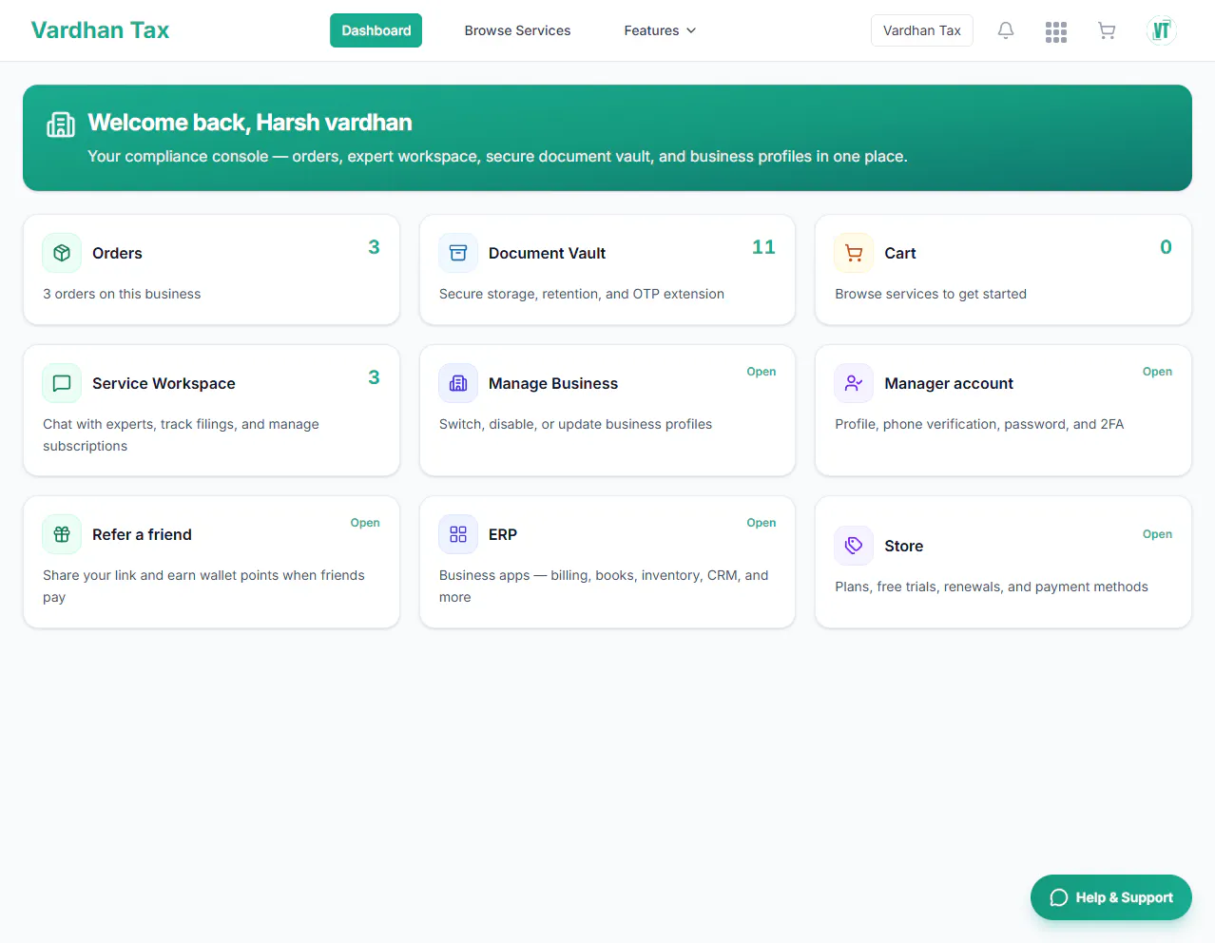The width and height of the screenshot is (1215, 943).
Task: Open the Manager account title
Action: (x=949, y=383)
